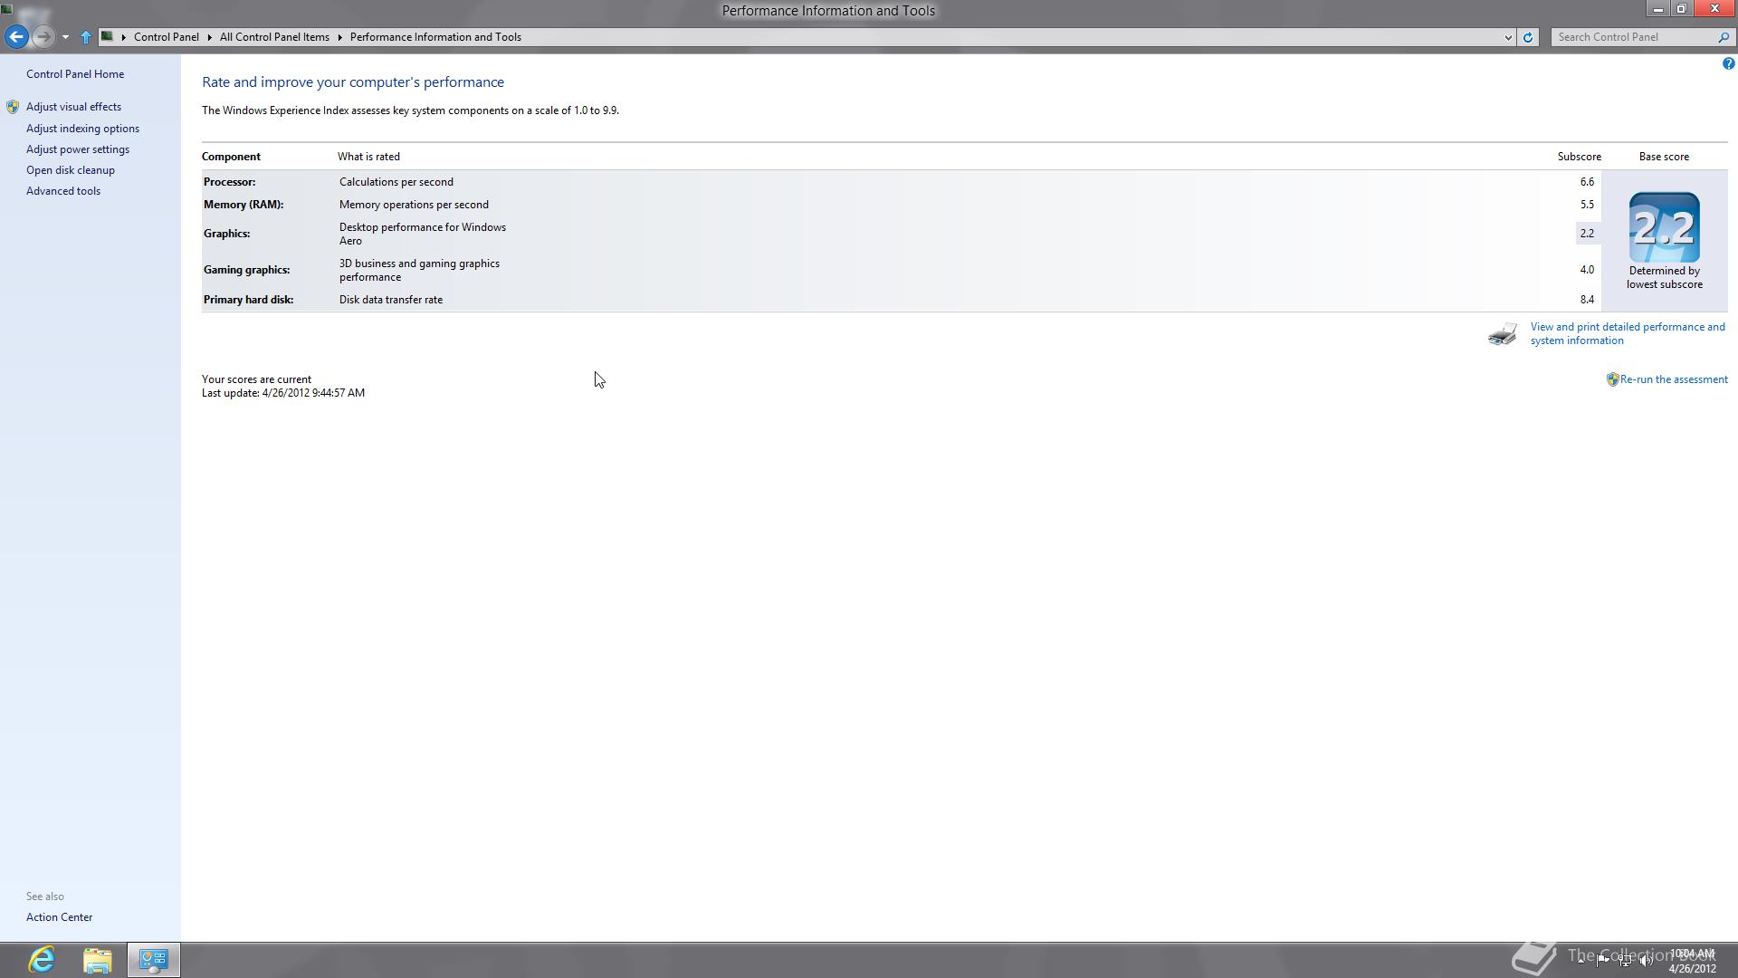Restore down the window

[x=1681, y=9]
